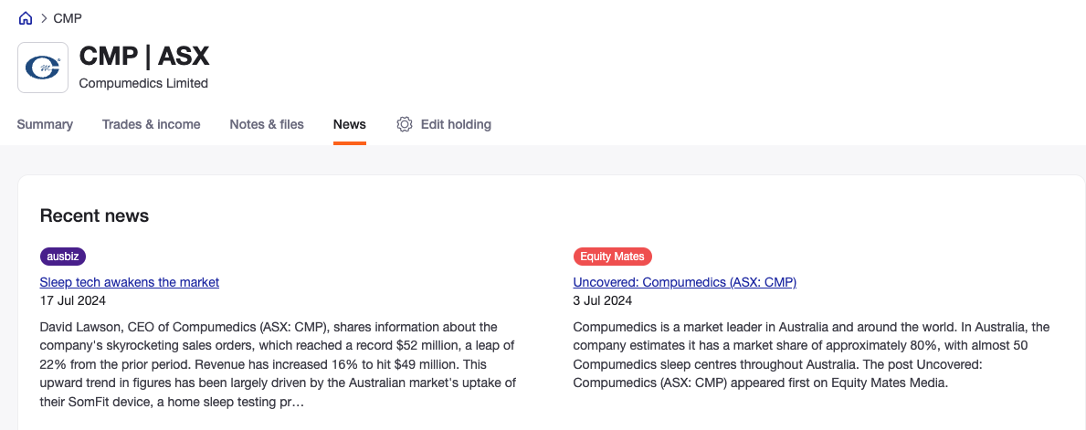The width and height of the screenshot is (1086, 430).
Task: Click the '3 Jul 2024' date
Action: pyautogui.click(x=603, y=300)
